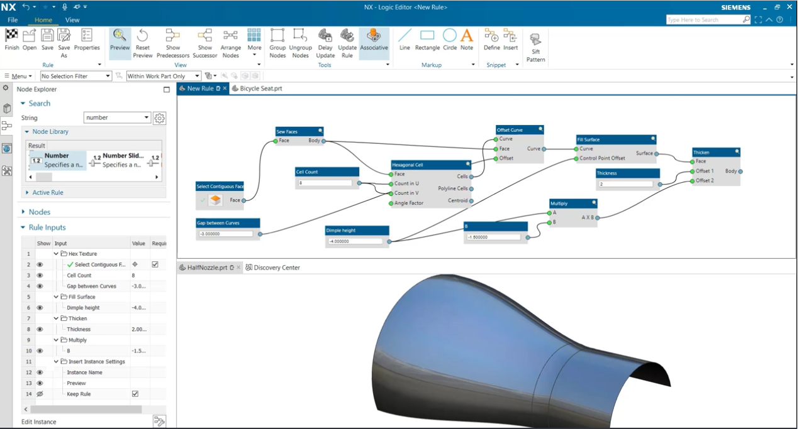Open the Menu dropdown
The image size is (799, 429).
tap(18, 76)
